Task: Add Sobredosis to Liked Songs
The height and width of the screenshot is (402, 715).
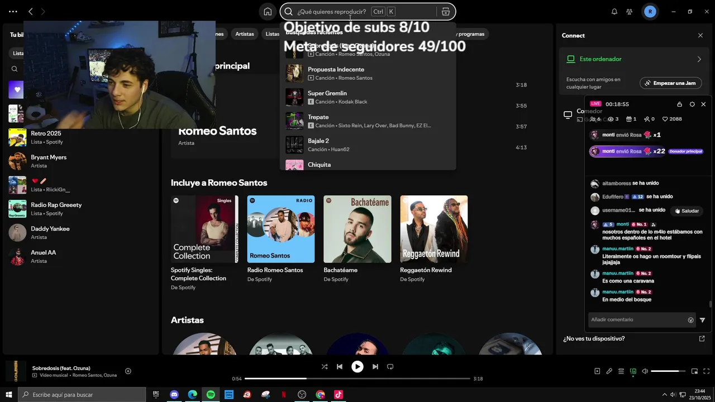Action: click(128, 371)
